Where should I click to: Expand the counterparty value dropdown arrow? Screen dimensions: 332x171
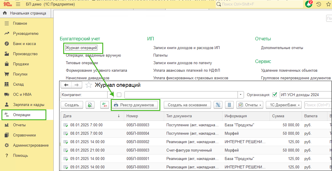(240, 95)
